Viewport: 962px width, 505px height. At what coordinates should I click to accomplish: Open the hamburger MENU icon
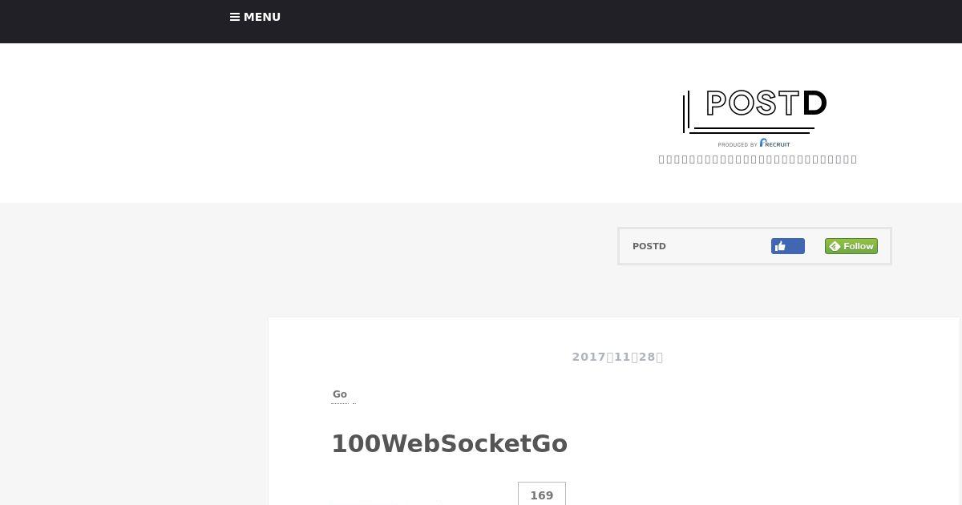coord(235,17)
